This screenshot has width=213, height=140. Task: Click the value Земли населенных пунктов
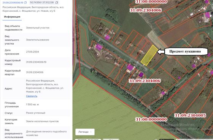tap(42, 121)
